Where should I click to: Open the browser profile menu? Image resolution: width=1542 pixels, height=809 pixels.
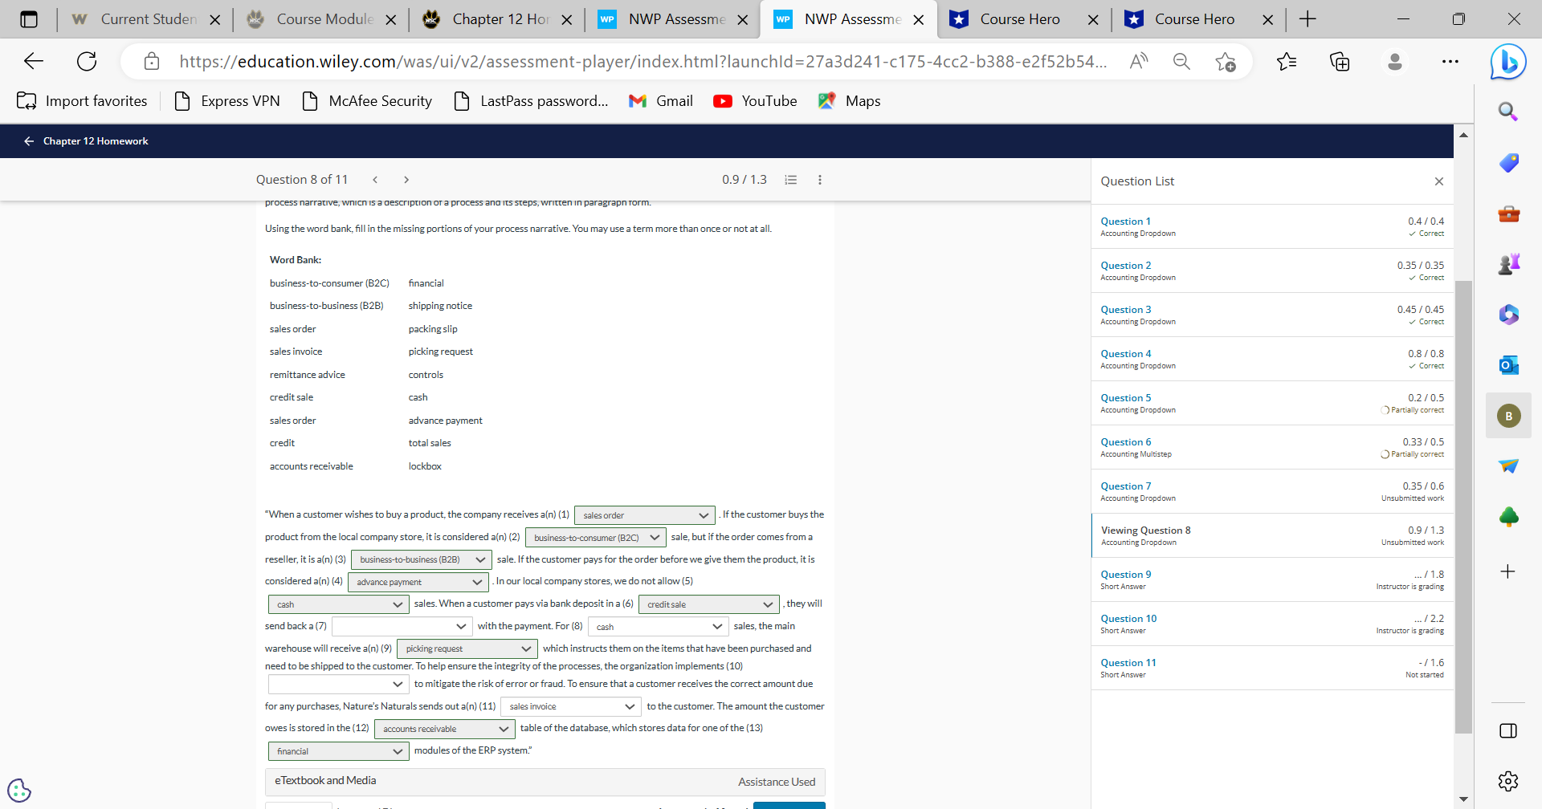coord(1395,61)
